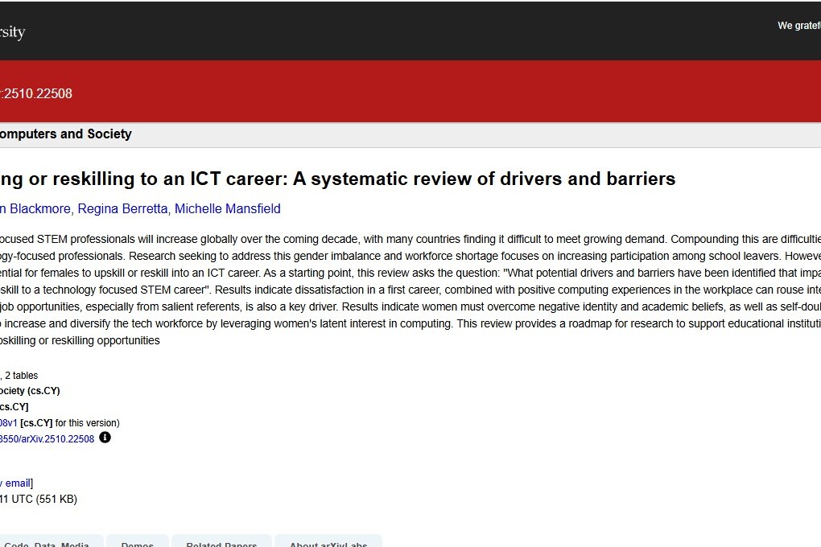Click the Computers and Society subject heading
Screen dimensions: 821x547
[64, 134]
